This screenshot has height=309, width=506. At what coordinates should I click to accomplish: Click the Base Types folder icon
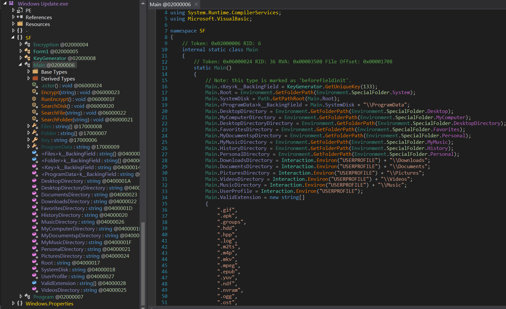[x=35, y=71]
